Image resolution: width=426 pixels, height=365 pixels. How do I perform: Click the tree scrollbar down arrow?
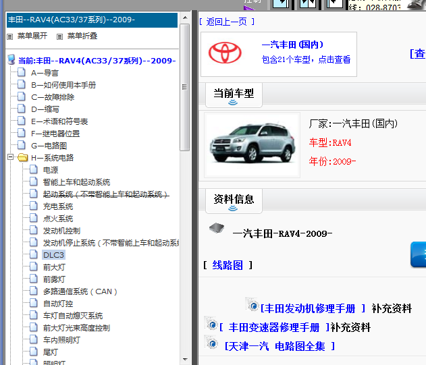pyautogui.click(x=185, y=360)
